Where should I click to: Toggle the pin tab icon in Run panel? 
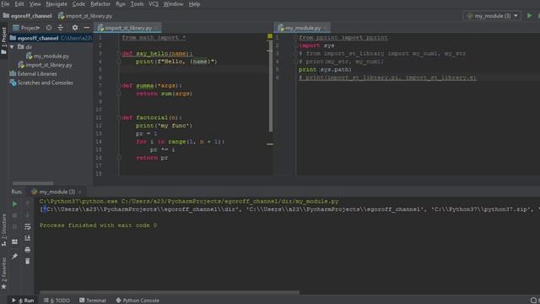pos(14,256)
